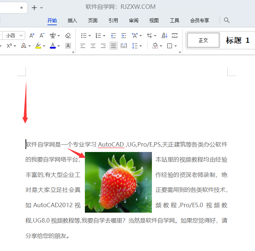255x251 pixels.
Task: Apply paragraph shading with the paint bucket
Action: tap(155, 46)
